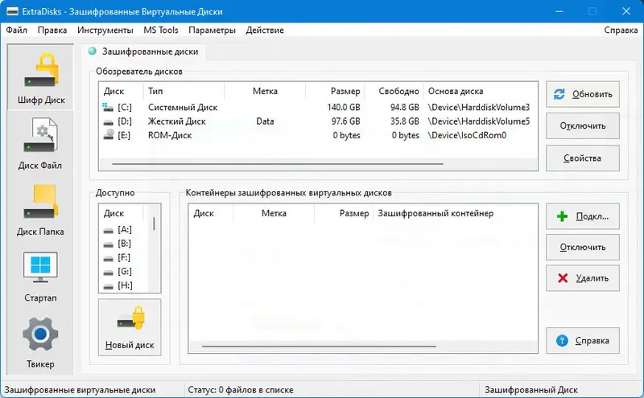The height and width of the screenshot is (398, 644).
Task: Sort disk explorer by Свободно column
Action: [x=394, y=91]
